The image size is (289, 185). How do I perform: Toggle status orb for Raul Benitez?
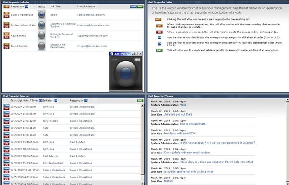(42, 36)
